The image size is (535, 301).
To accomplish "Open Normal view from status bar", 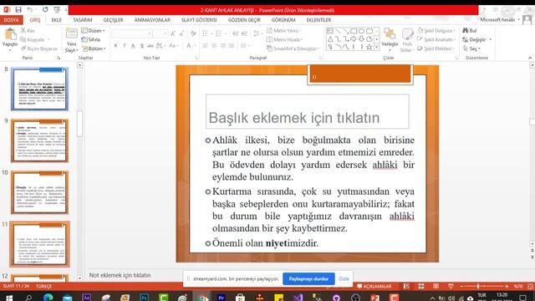I will pyautogui.click(x=406, y=286).
